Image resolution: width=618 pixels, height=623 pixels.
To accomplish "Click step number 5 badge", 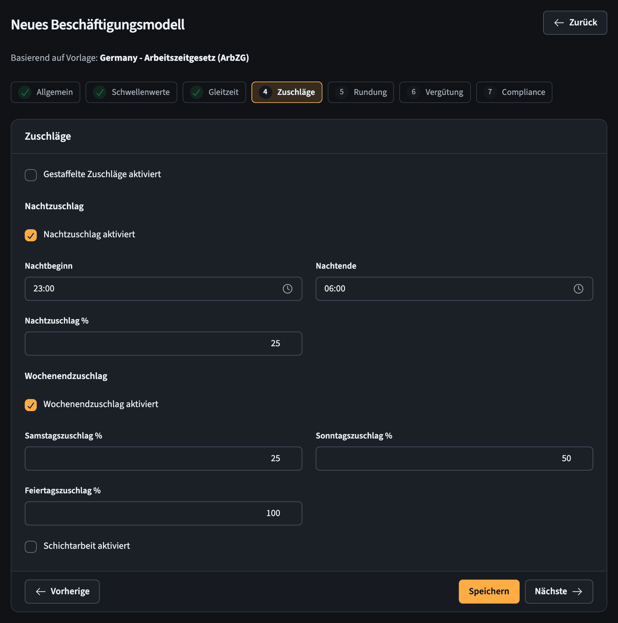I will tap(341, 92).
